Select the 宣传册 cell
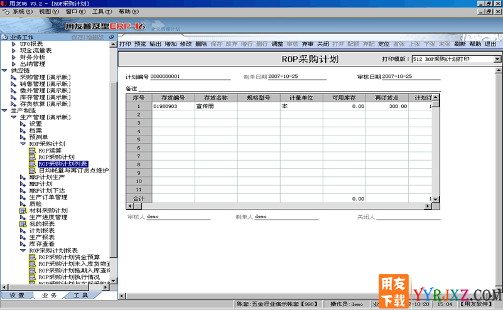 point(216,106)
